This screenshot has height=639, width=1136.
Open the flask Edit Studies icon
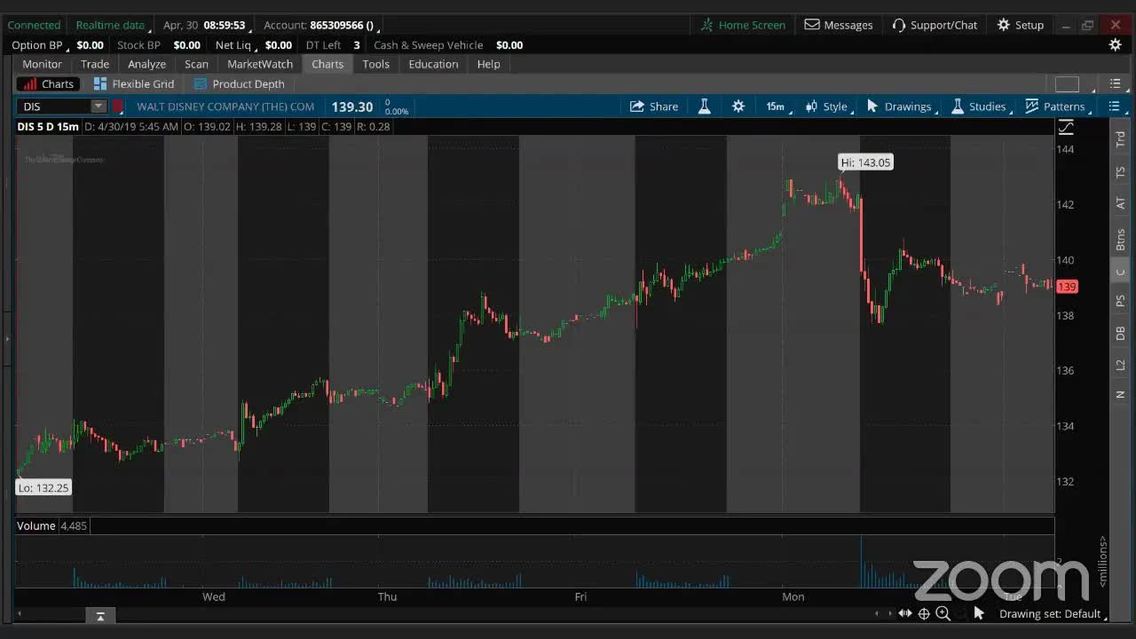coord(705,106)
